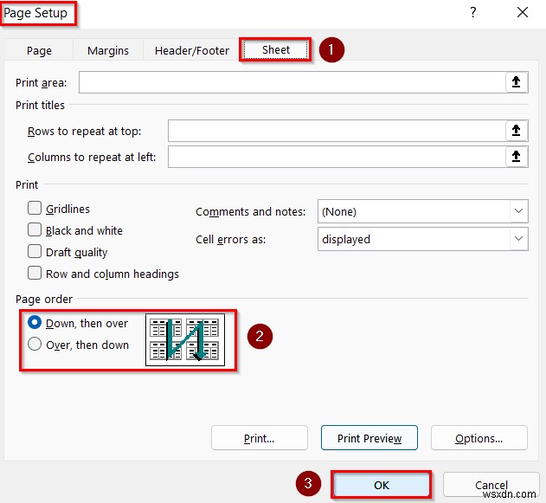Click Columns to repeat range selector icon
The width and height of the screenshot is (546, 503).
(516, 157)
